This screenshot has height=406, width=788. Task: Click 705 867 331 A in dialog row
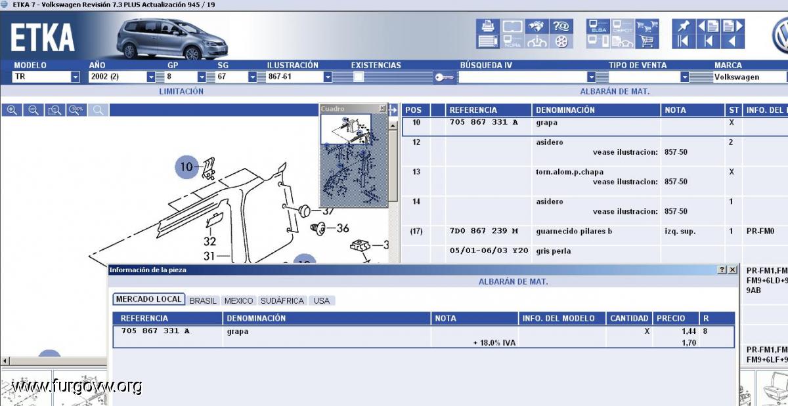[x=156, y=331]
